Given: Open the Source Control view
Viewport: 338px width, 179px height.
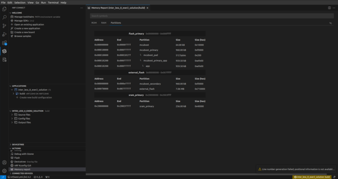Looking at the screenshot, I should [x=4, y=26].
